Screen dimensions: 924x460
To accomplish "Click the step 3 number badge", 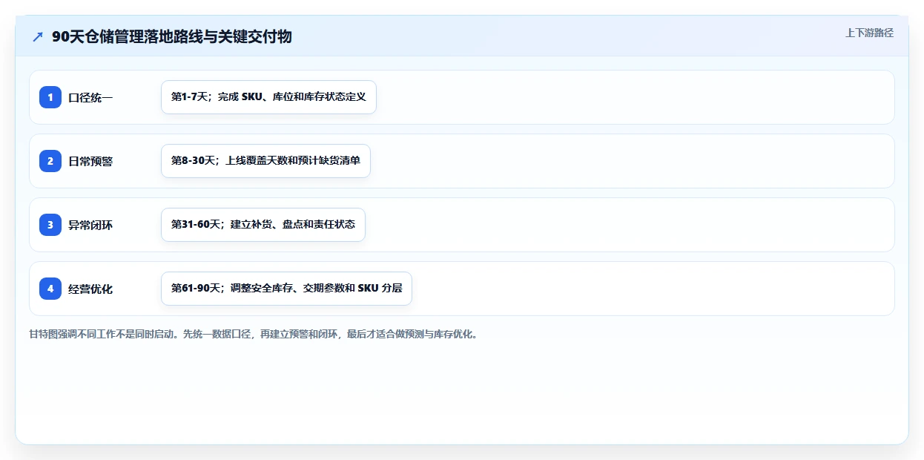I will click(50, 225).
